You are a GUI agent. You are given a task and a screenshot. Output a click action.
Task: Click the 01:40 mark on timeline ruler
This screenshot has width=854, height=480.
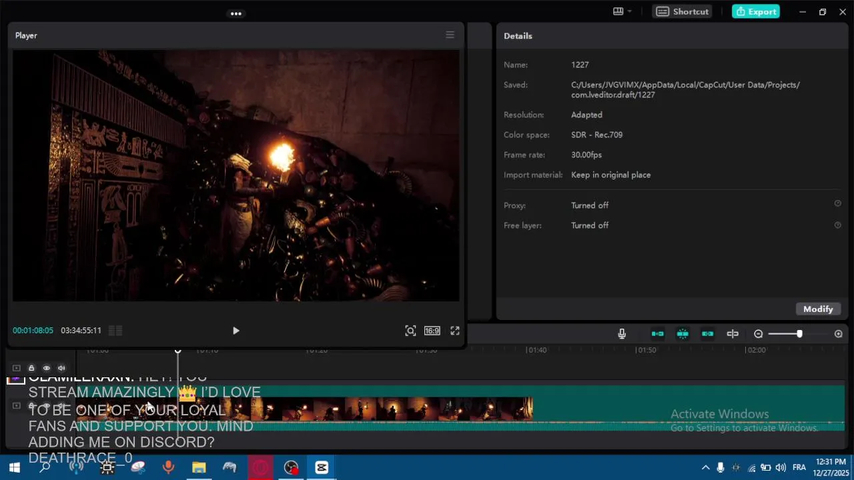tap(536, 350)
